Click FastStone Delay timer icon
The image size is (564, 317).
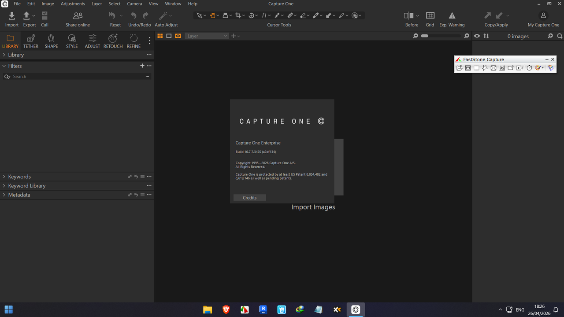coord(530,68)
